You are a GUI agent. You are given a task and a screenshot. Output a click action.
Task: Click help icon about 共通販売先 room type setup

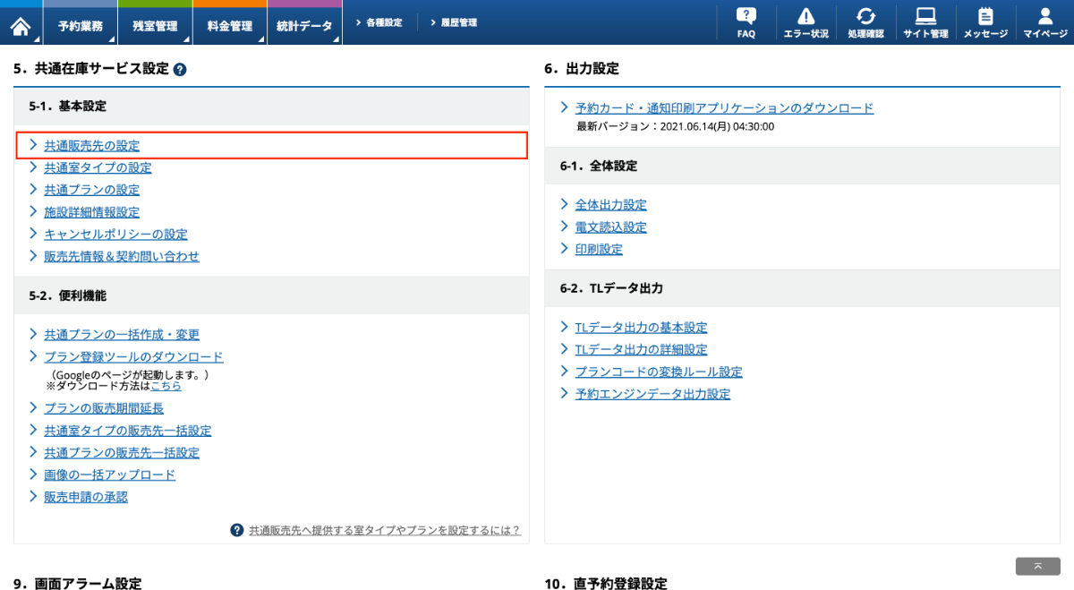pyautogui.click(x=234, y=529)
